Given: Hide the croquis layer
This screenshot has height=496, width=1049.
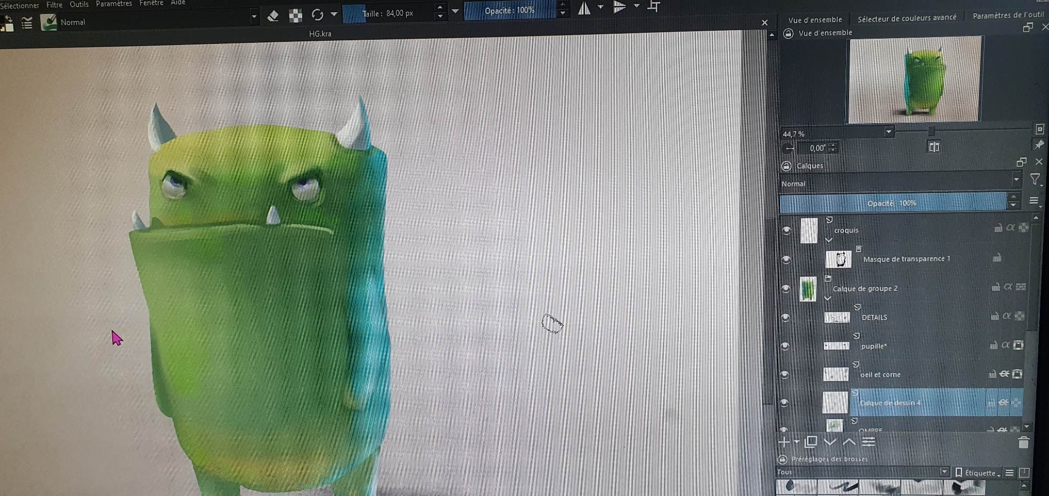Looking at the screenshot, I should point(788,230).
